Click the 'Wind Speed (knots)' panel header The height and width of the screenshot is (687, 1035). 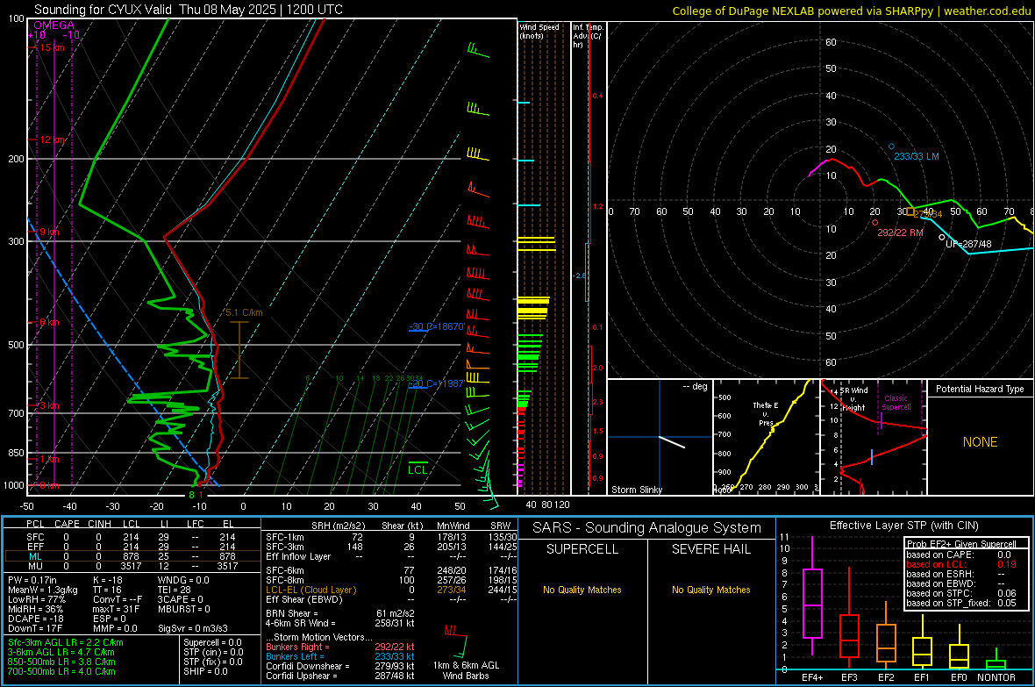[x=539, y=31]
